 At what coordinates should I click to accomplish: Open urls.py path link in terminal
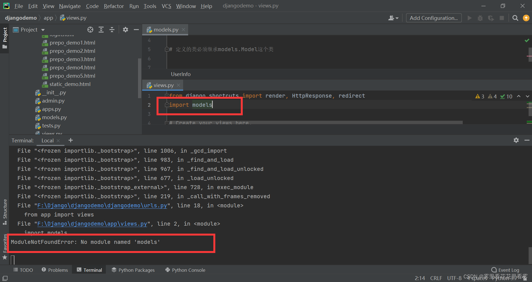(102, 205)
